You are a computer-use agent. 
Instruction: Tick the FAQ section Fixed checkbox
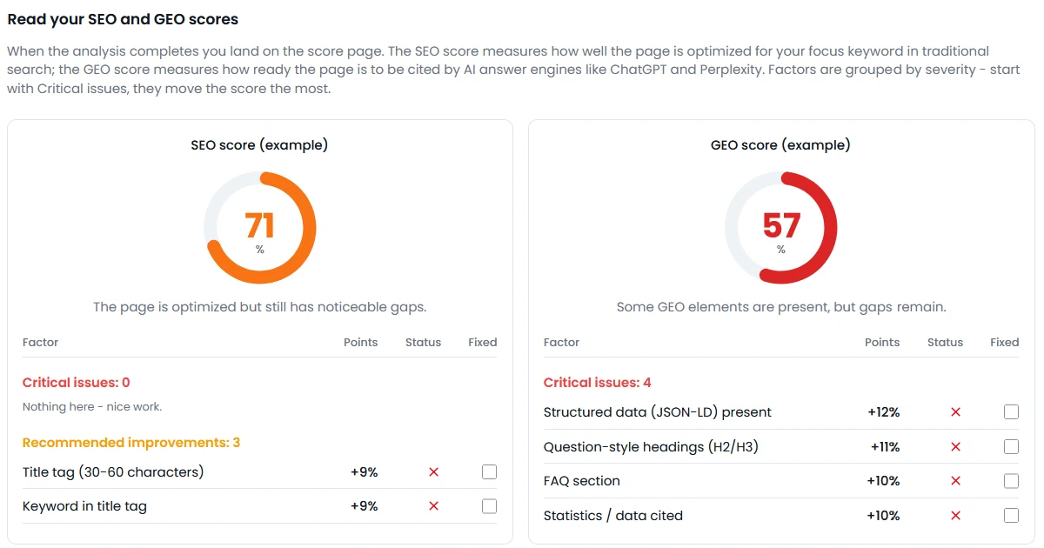coord(1011,481)
